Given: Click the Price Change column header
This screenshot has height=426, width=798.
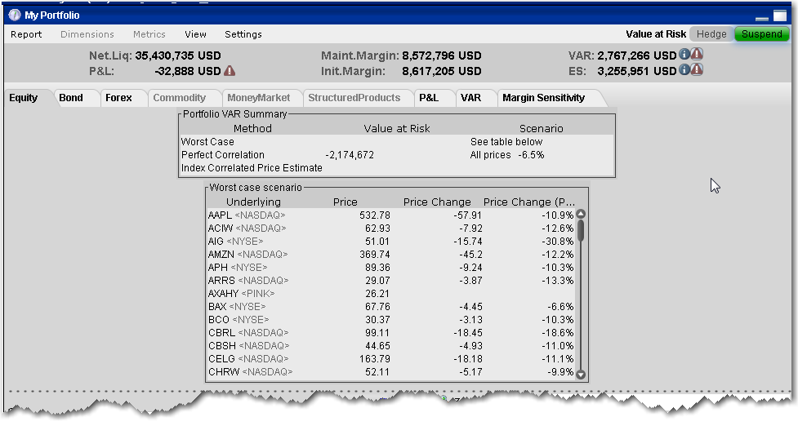Looking at the screenshot, I should (x=437, y=202).
